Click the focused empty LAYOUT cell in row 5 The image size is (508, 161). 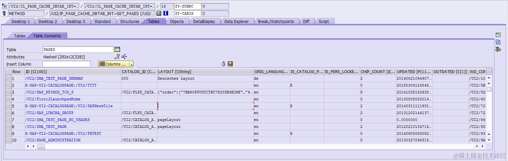click(205, 106)
